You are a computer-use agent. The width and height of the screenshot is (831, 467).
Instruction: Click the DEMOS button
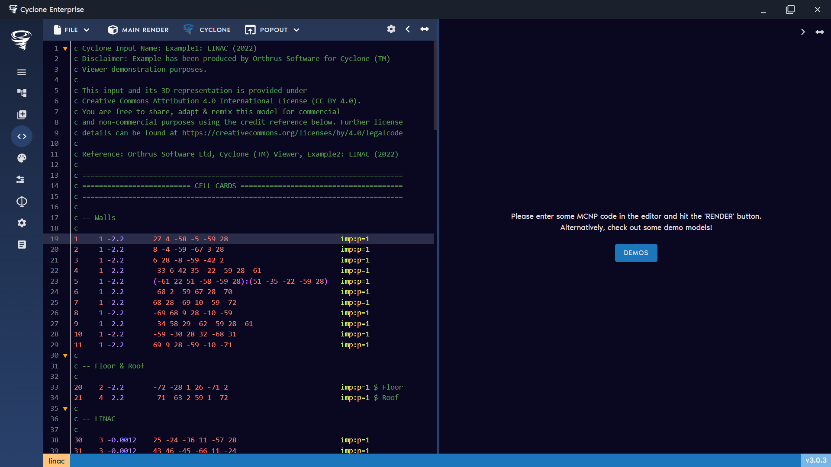(x=636, y=253)
